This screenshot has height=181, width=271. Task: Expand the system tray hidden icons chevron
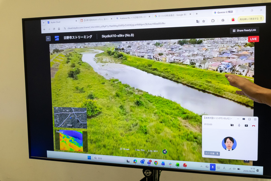202,167
